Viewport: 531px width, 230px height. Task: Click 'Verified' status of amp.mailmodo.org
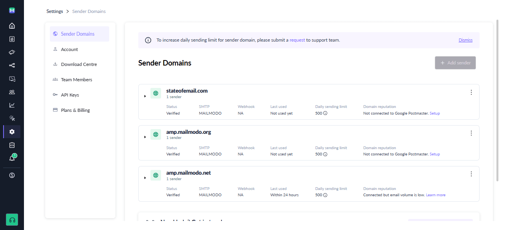click(x=173, y=154)
